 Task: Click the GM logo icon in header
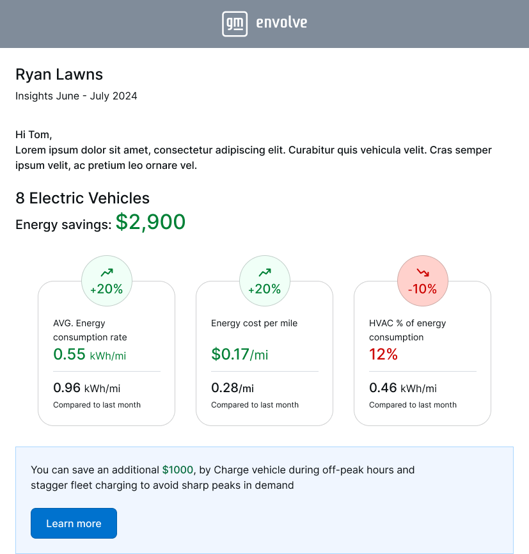235,24
